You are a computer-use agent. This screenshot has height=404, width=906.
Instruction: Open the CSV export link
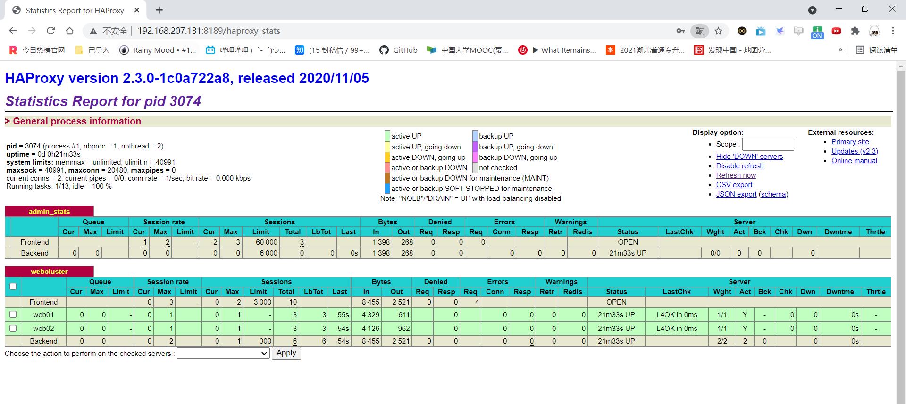[734, 185]
